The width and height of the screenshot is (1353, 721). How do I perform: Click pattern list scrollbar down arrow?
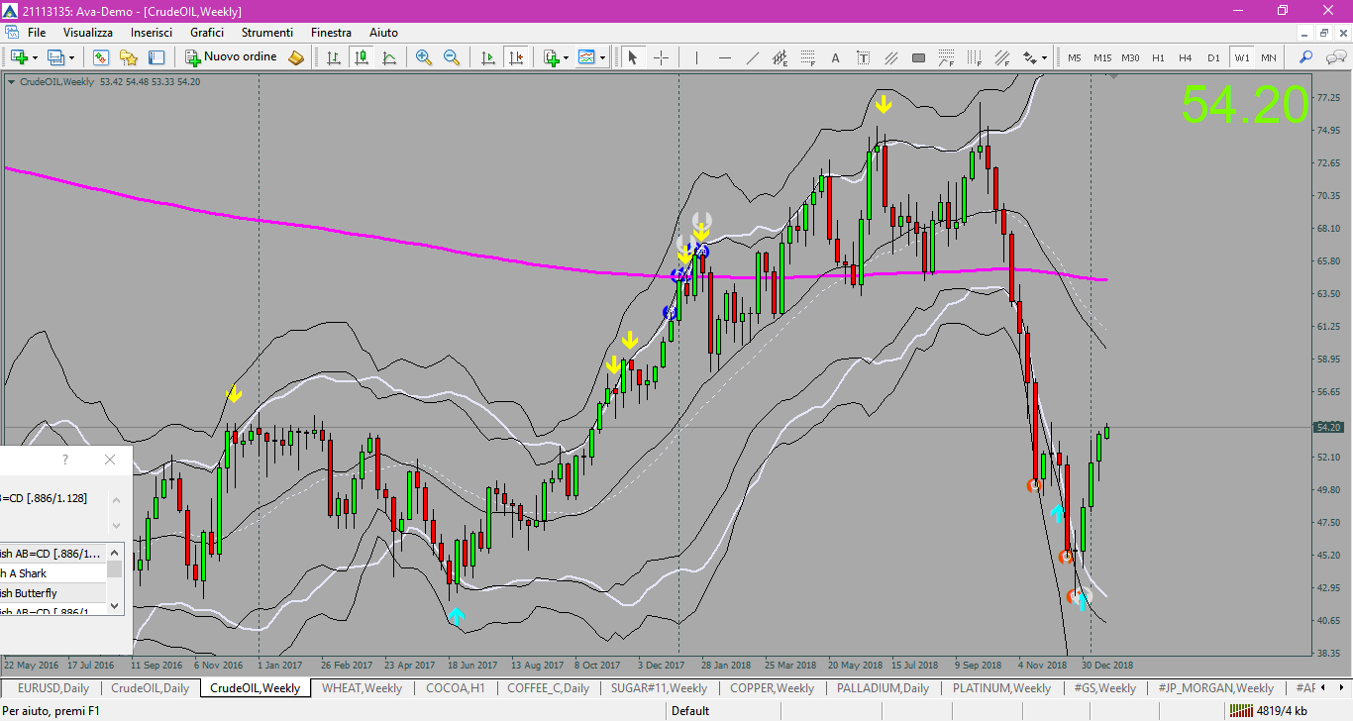(x=115, y=604)
